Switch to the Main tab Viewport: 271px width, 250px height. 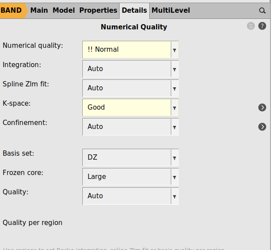pyautogui.click(x=39, y=10)
